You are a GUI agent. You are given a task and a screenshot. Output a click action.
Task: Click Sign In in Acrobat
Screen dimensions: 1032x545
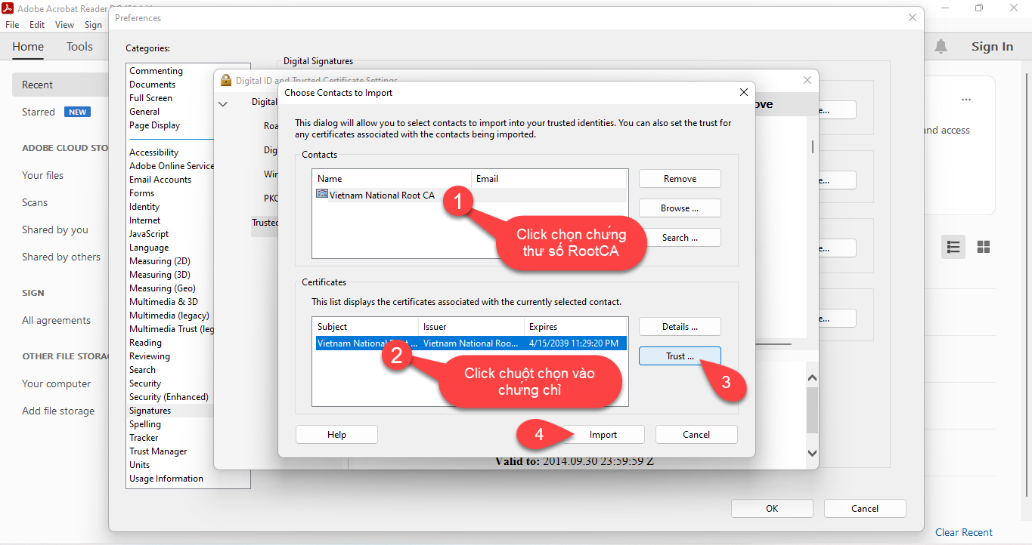[x=992, y=47]
